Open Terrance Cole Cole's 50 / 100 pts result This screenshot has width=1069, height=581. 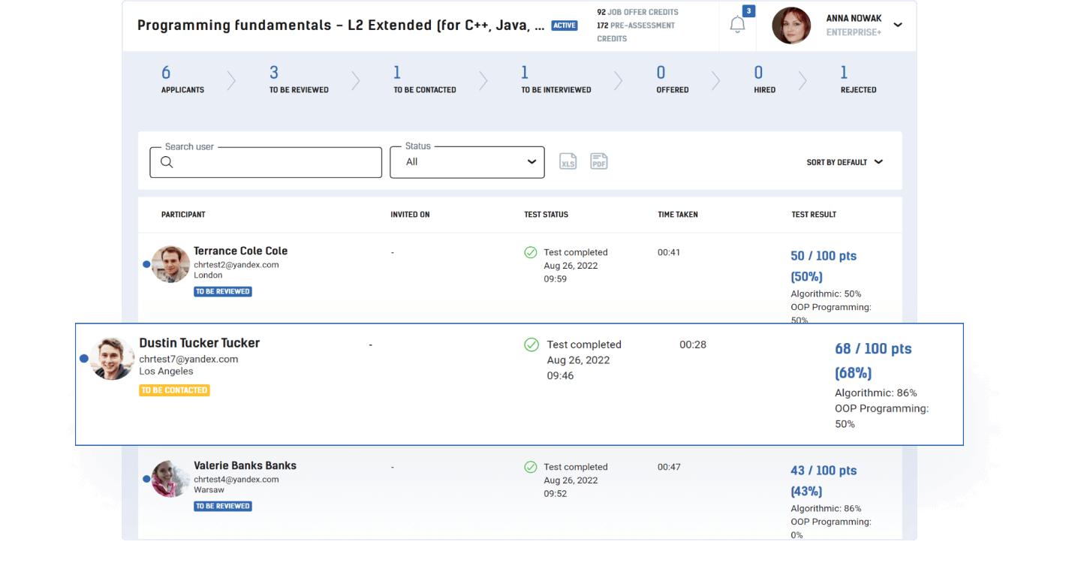tap(823, 256)
